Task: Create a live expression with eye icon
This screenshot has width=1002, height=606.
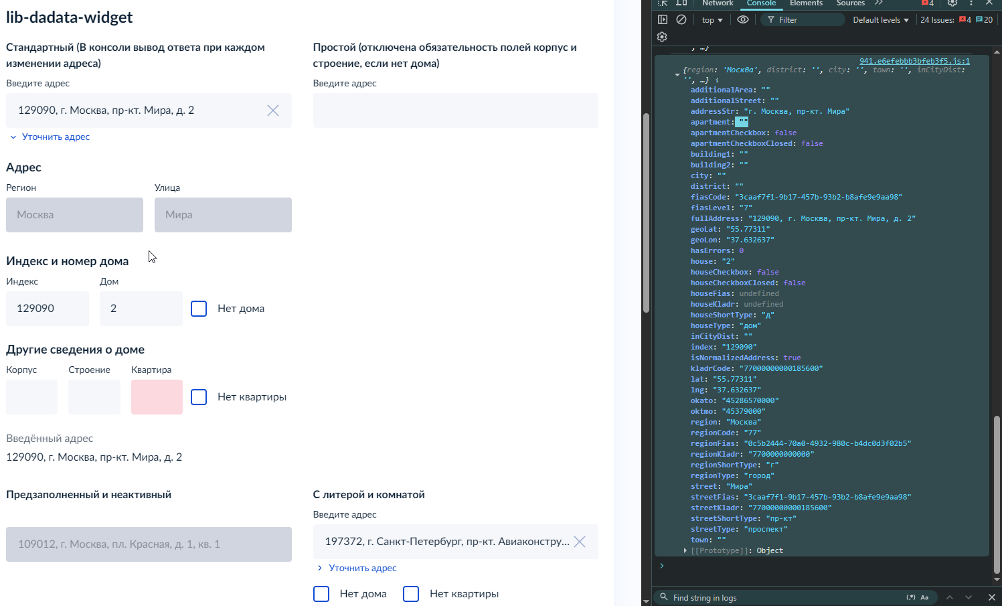Action: pos(743,20)
